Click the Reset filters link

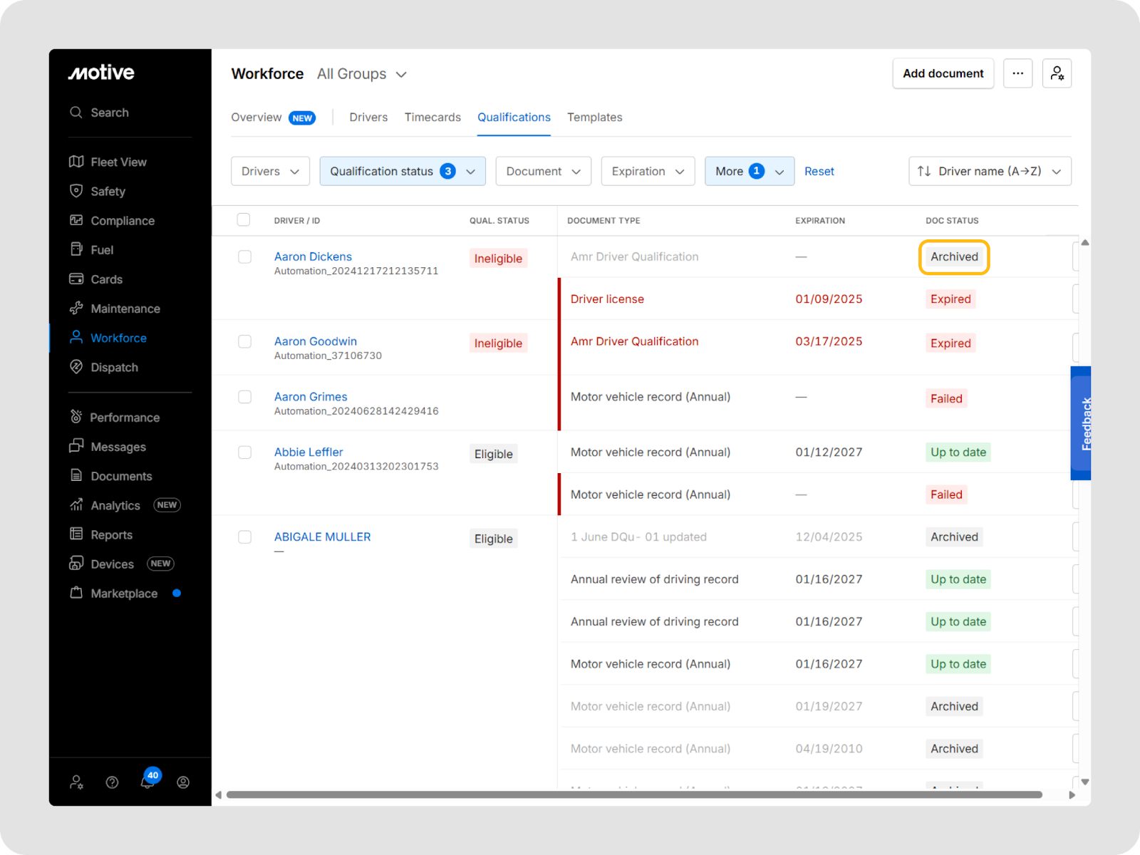(819, 171)
